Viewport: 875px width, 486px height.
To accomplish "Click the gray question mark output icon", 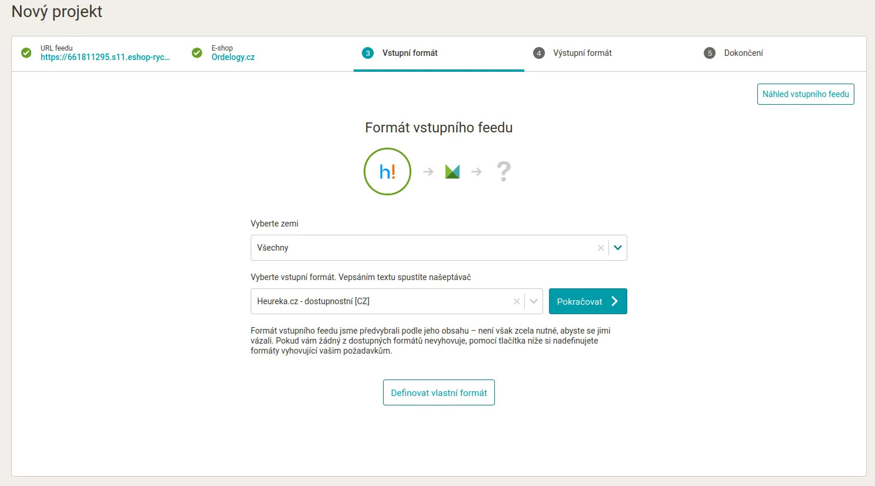I will pos(504,172).
